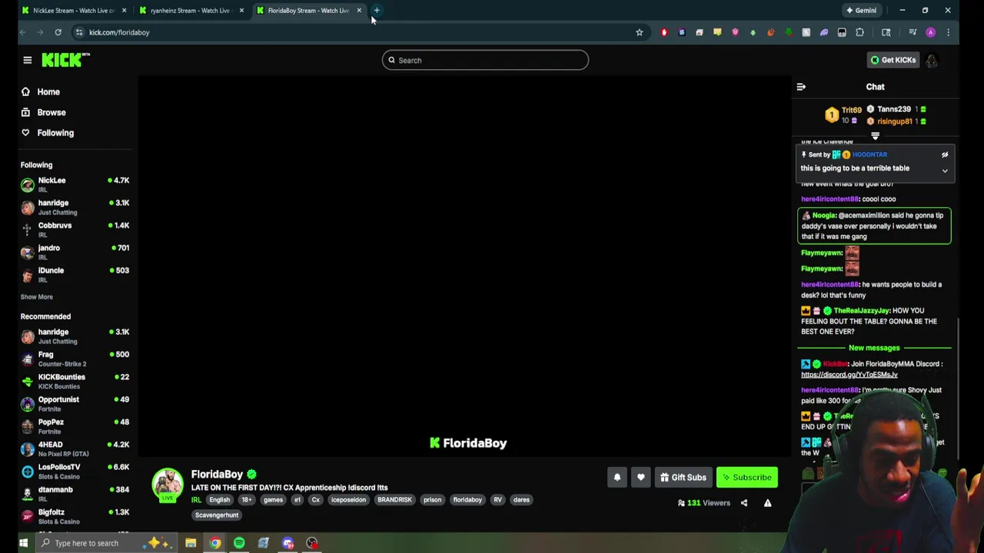Screen dimensions: 984x553
Task: Click FloridaBoy streamer avatar
Action: pos(168,484)
